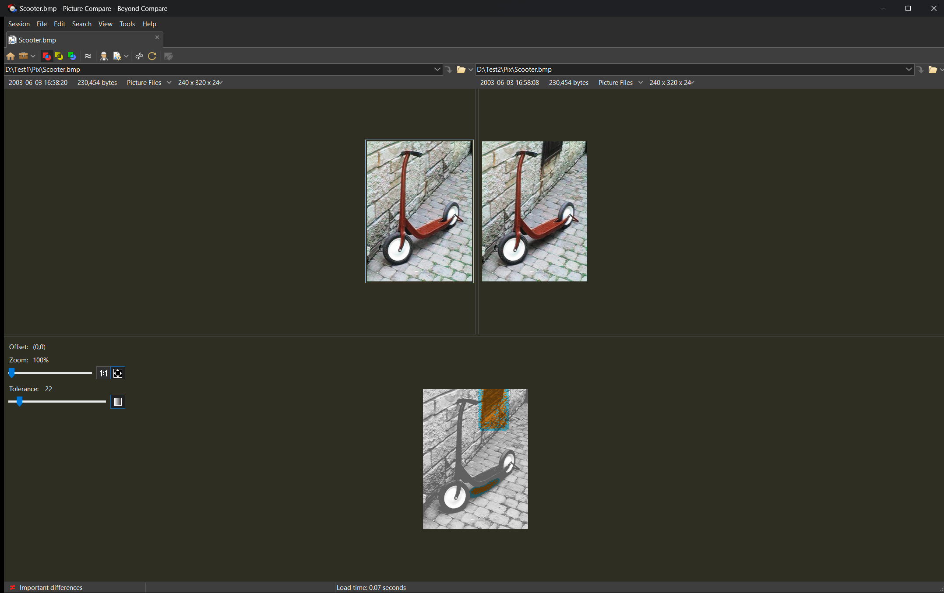The image size is (944, 593).
Task: Click the disabled picture info tag icon
Action: point(168,56)
